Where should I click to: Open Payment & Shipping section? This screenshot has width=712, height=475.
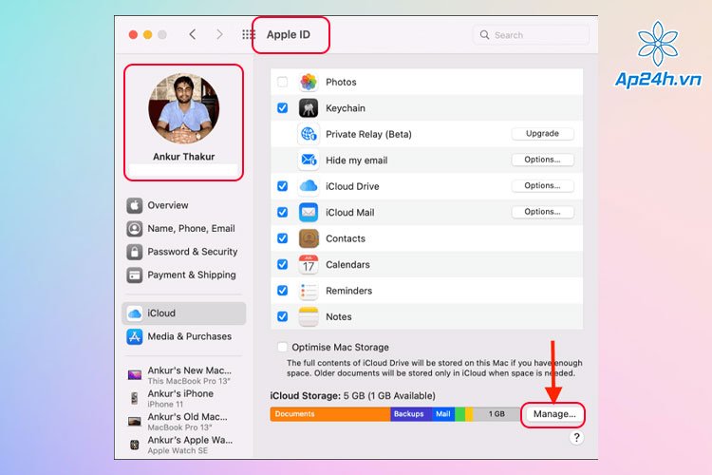[x=184, y=275]
